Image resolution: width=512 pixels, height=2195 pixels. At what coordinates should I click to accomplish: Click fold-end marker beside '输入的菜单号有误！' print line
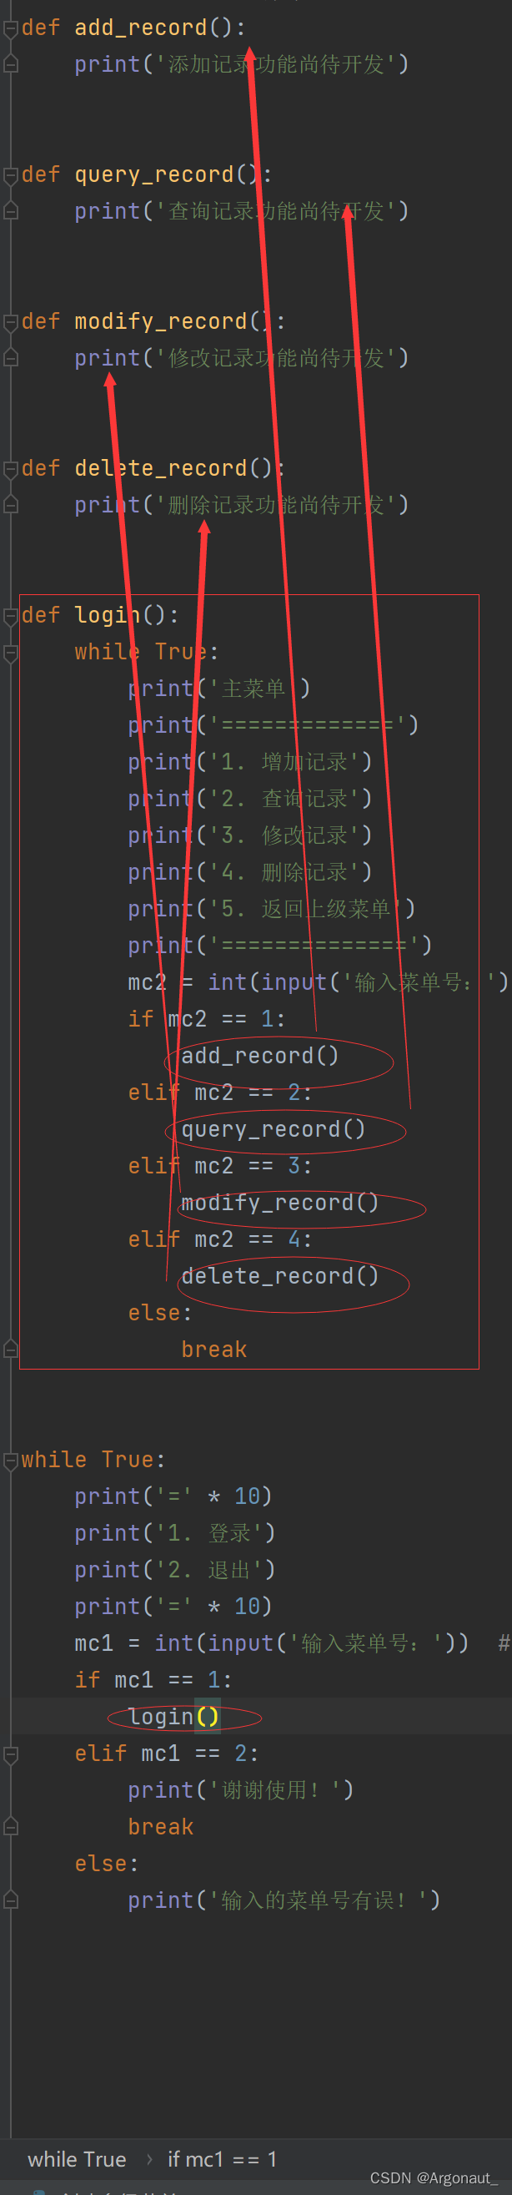point(11,1900)
